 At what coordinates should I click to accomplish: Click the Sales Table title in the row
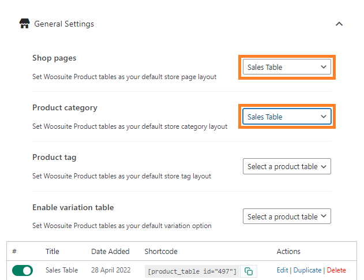62,270
